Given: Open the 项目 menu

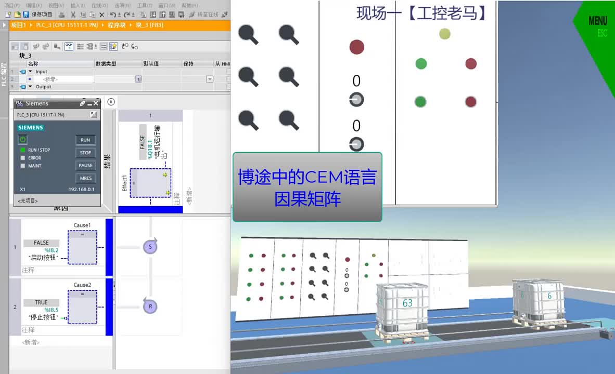Looking at the screenshot, I should [x=12, y=6].
